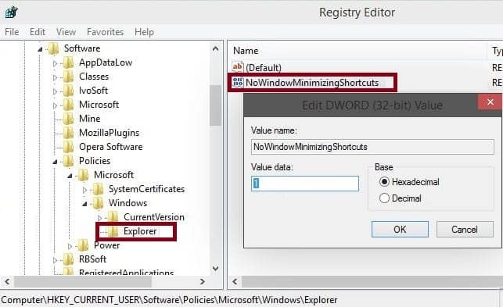
Task: Click the tree pane vertical scrollbar thumb
Action: [x=216, y=105]
